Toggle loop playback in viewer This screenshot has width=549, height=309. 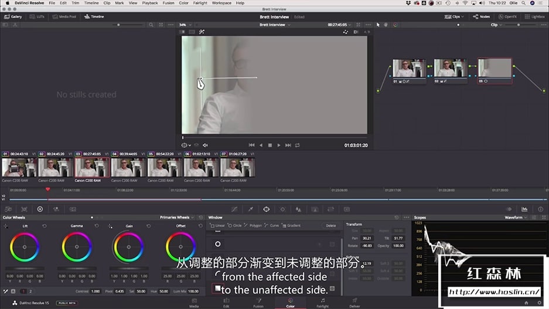(x=297, y=145)
